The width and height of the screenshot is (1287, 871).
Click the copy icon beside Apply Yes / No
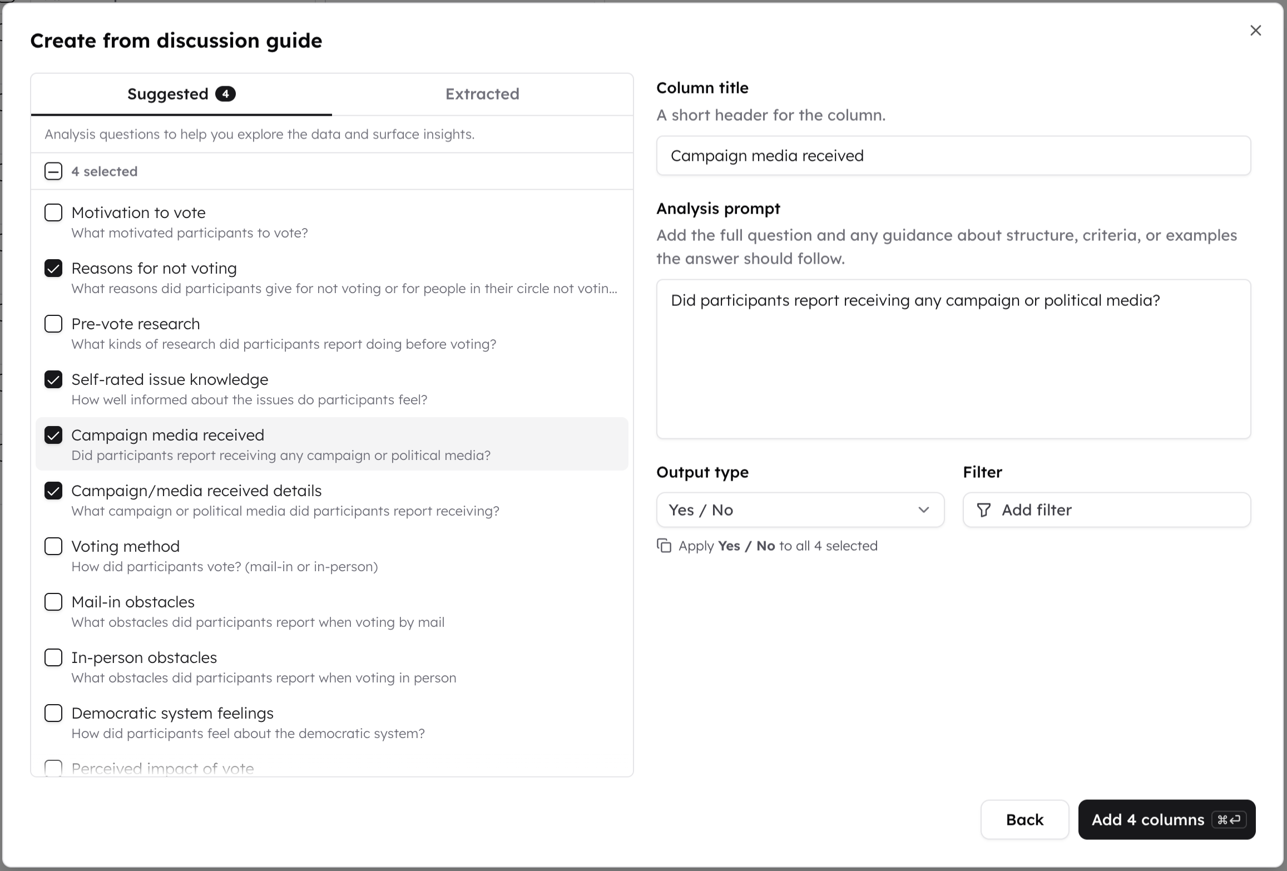pyautogui.click(x=664, y=546)
